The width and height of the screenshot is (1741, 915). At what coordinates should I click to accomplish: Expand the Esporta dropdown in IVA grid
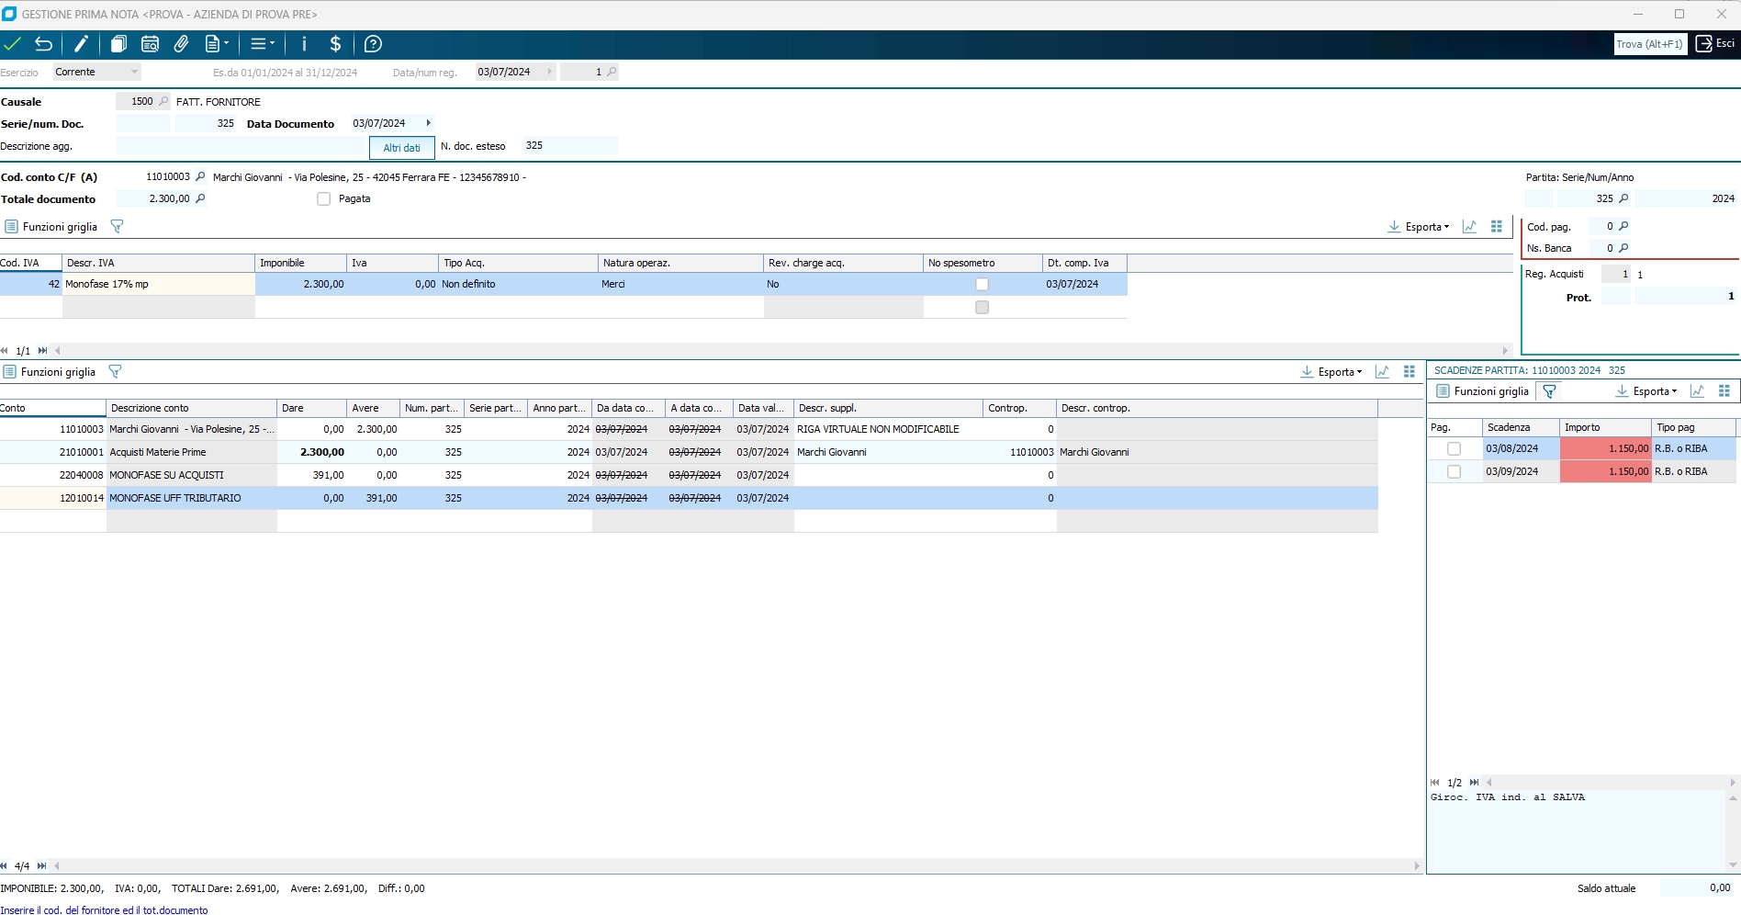click(1419, 227)
